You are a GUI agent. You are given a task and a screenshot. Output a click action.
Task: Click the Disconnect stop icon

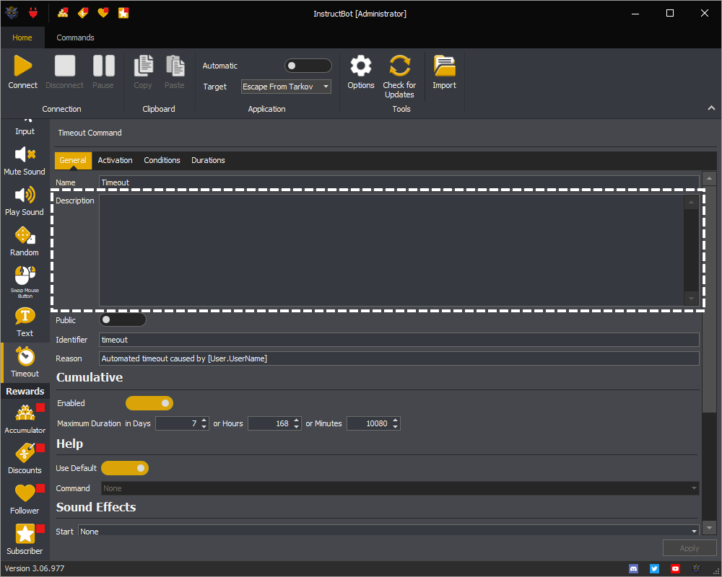point(64,66)
